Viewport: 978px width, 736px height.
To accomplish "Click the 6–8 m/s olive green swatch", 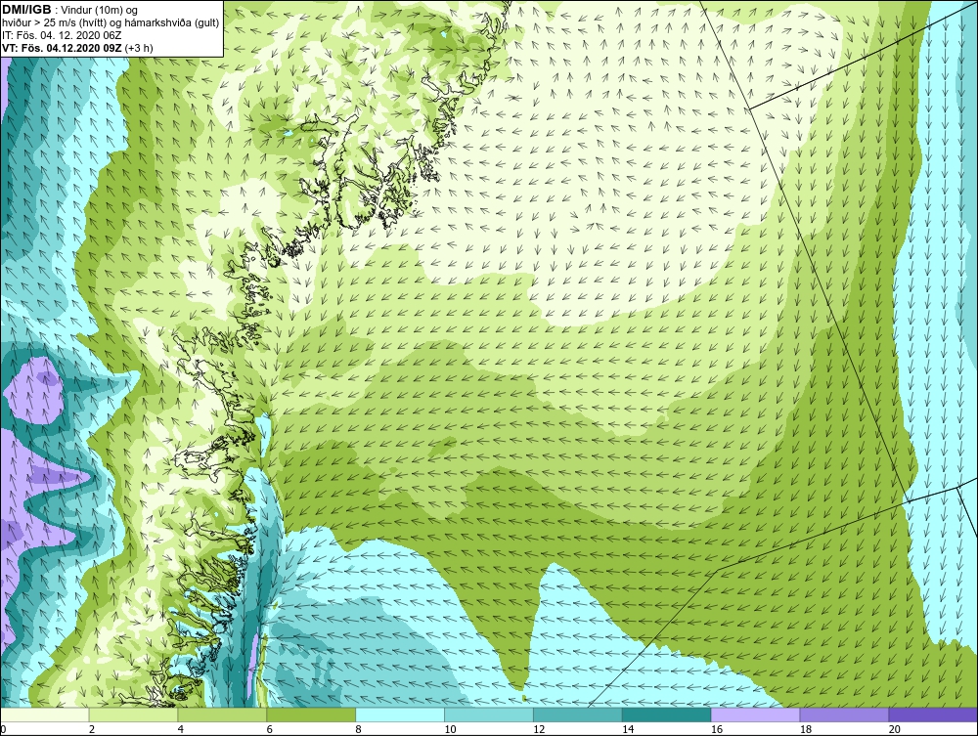I will coord(311,714).
